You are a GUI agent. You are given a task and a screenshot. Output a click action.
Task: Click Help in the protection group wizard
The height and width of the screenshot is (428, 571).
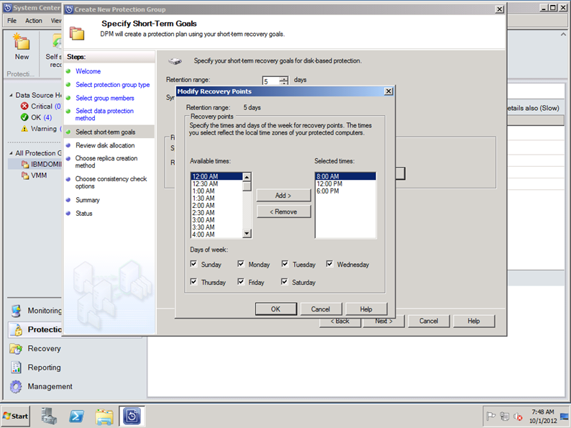[474, 321]
